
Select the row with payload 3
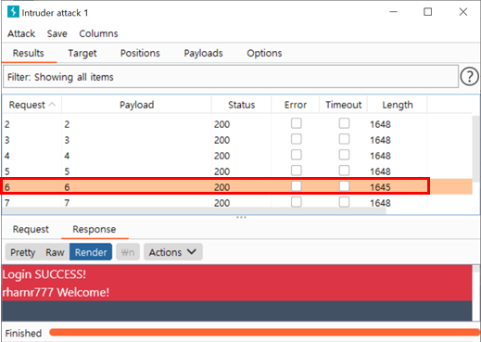coord(237,140)
